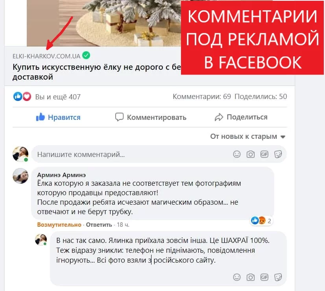Attach a photo in the reply box
Image resolution: width=325 pixels, height=291 pixels.
(x=250, y=277)
